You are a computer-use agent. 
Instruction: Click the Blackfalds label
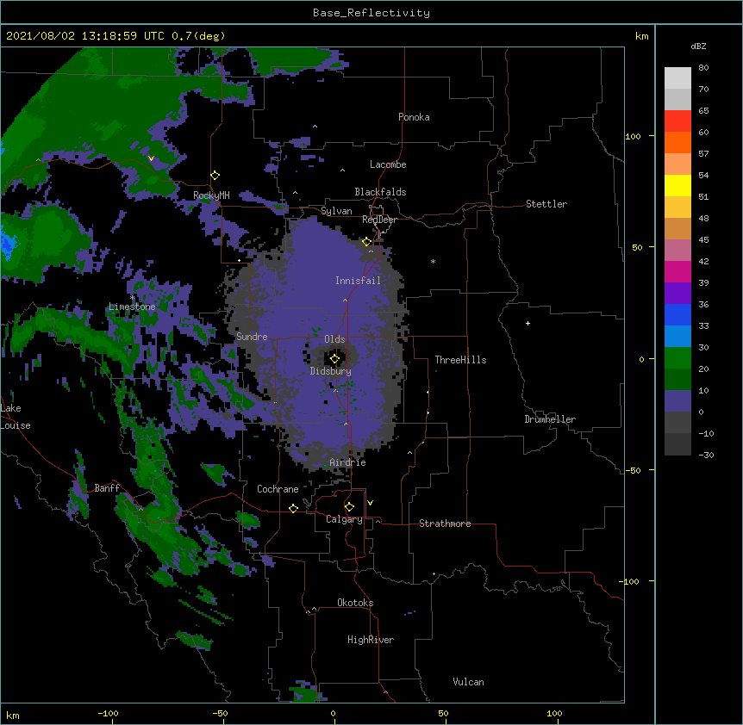click(x=380, y=192)
